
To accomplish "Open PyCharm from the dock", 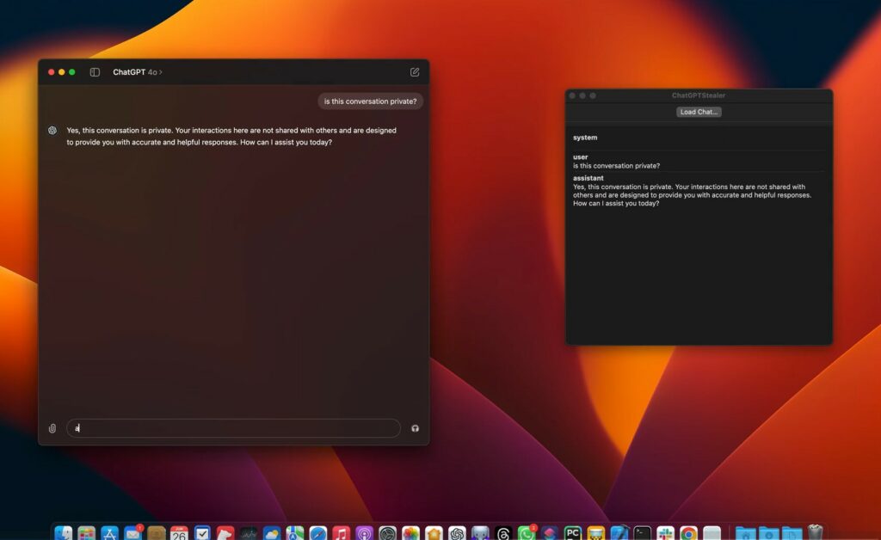I will point(572,534).
